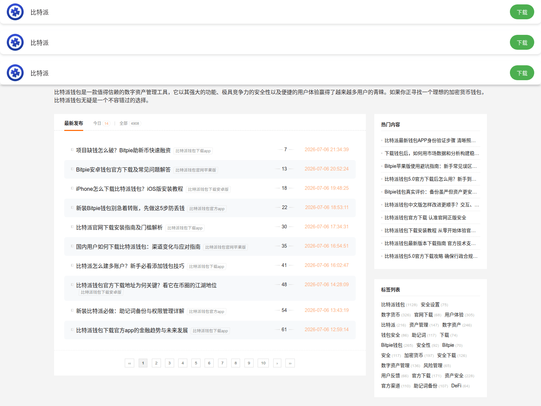This screenshot has height=406, width=541.
Task: Click tag DeFi (64)
Action: [x=460, y=386]
